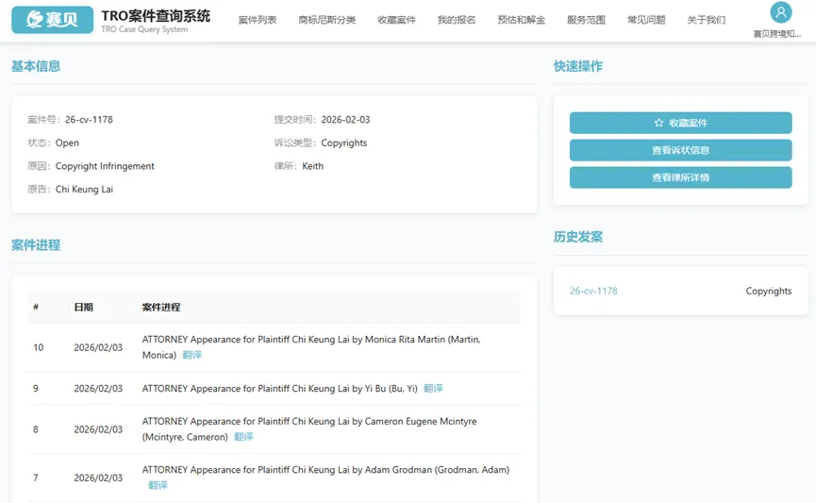Click 翻译 for Adam Grodman entry
The height and width of the screenshot is (503, 816).
point(158,485)
